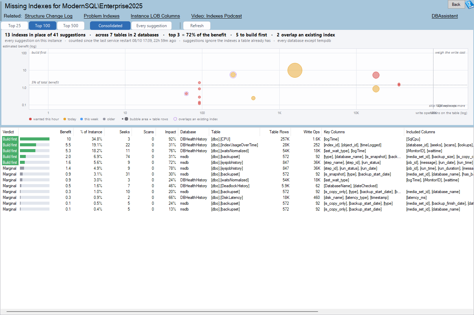
Task: Switch to Every suggestion view
Action: tap(151, 26)
